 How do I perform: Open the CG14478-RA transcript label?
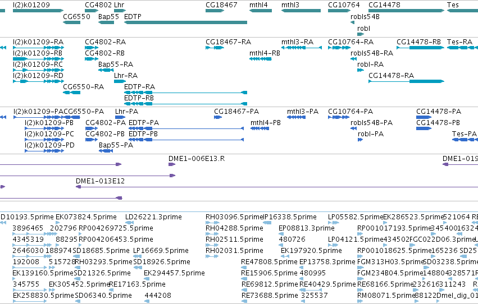point(391,76)
